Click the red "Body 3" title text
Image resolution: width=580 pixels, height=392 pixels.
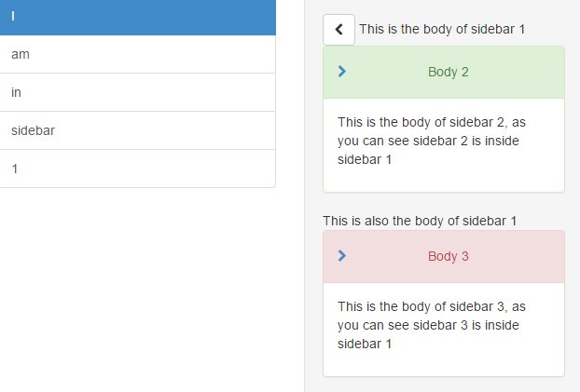click(x=448, y=256)
